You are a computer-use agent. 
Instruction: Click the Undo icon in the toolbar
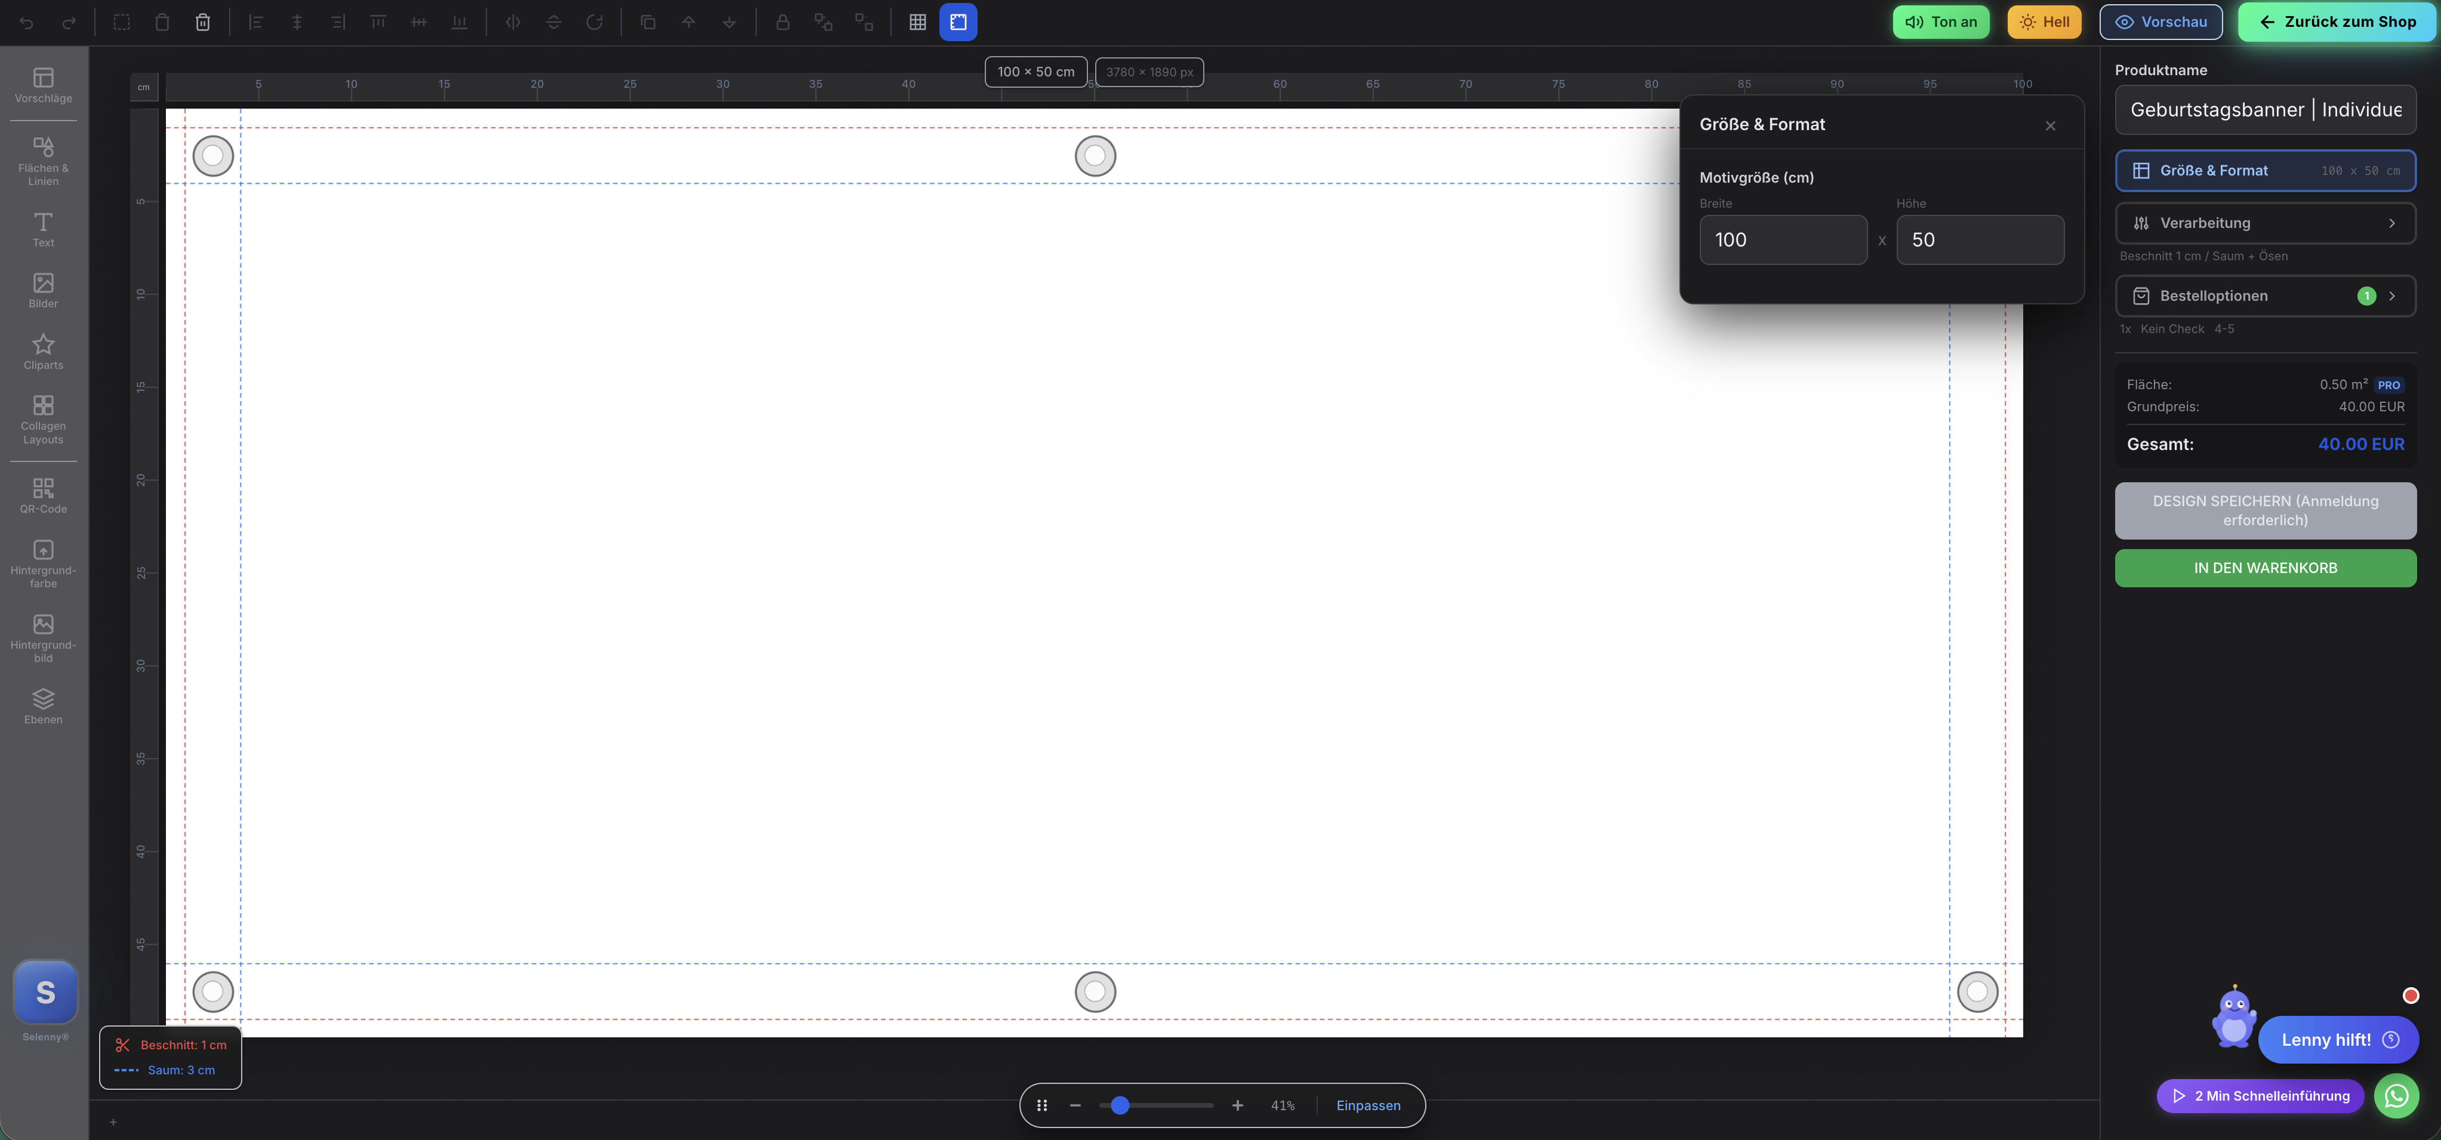coord(26,21)
